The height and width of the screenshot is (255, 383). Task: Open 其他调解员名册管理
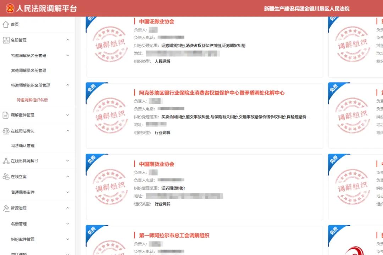29,70
